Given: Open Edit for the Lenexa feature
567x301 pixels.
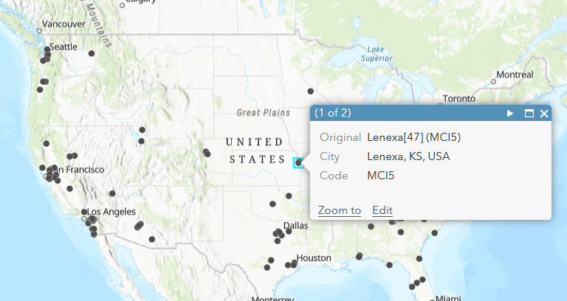Looking at the screenshot, I should coord(382,210).
